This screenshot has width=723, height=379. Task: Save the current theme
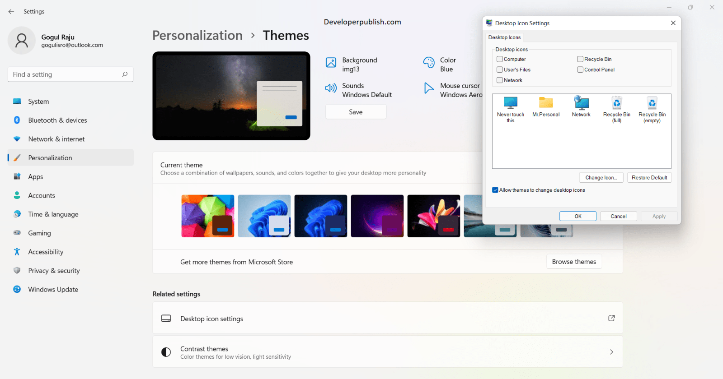[x=356, y=112]
